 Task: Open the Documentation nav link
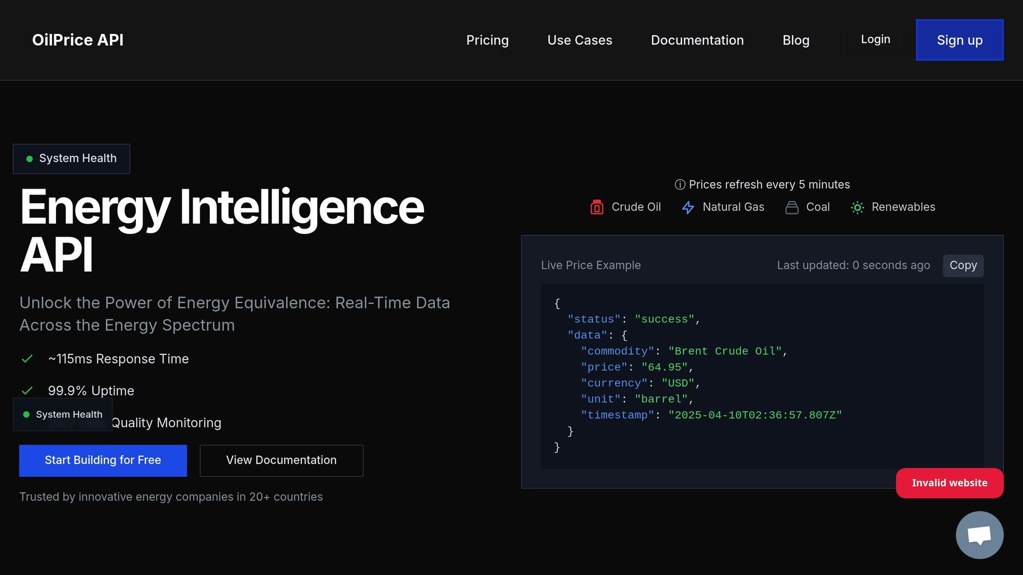click(x=697, y=40)
